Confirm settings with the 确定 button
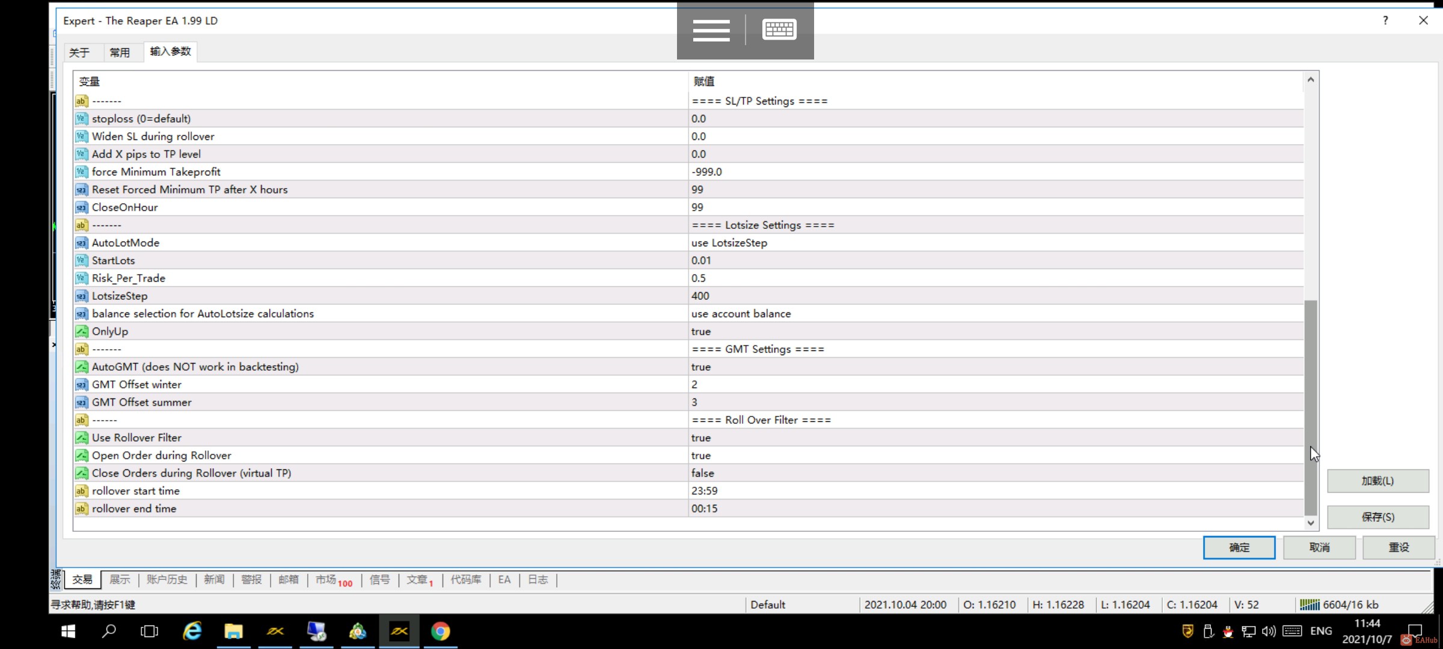Viewport: 1443px width, 649px height. click(1239, 547)
